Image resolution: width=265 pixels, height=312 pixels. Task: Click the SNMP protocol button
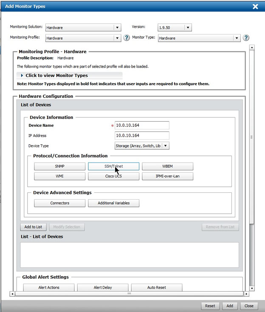[x=59, y=166]
